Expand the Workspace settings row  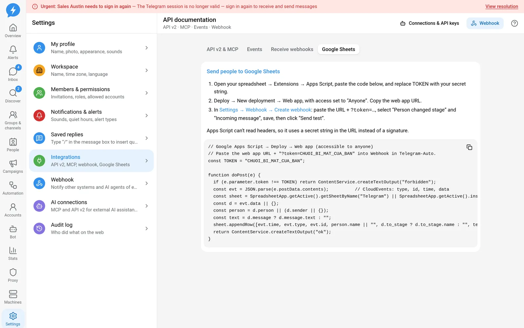click(x=91, y=71)
